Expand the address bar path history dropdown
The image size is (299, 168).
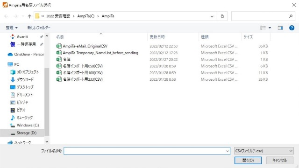212,16
